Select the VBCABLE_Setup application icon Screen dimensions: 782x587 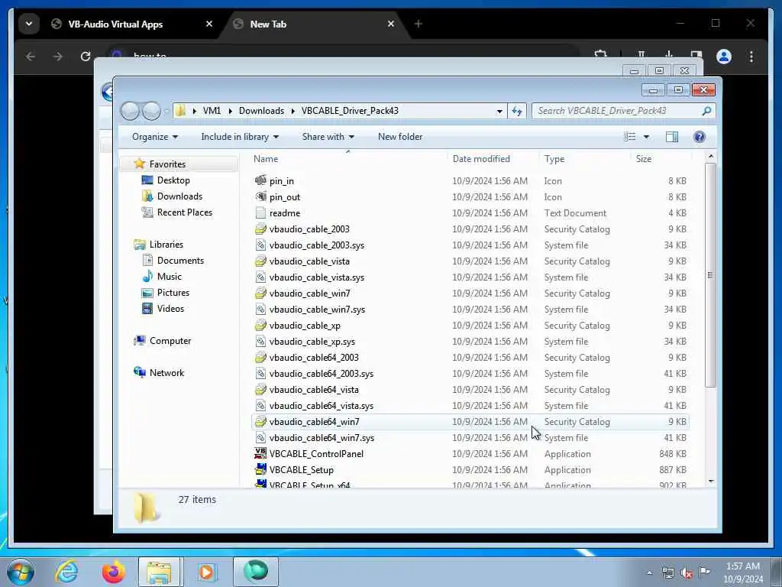260,469
